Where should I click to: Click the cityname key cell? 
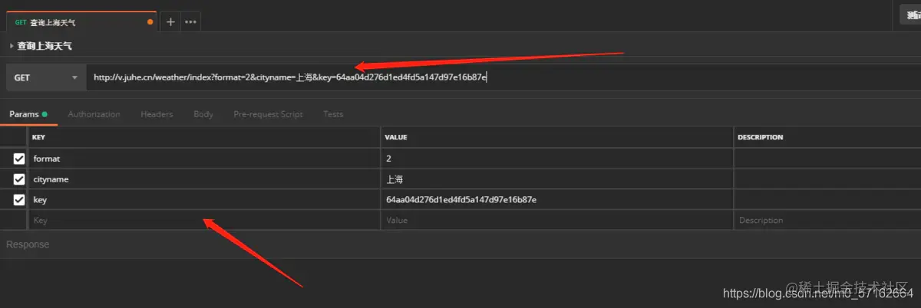[204, 179]
